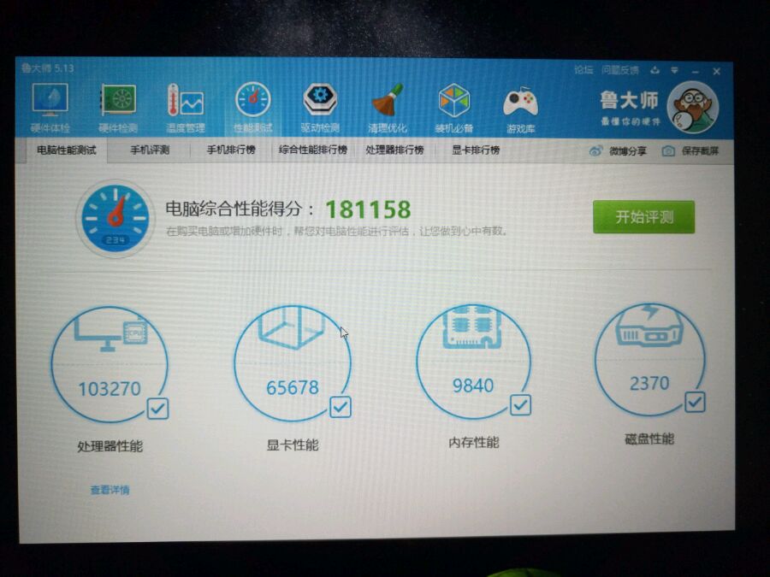Click the camera icon next to 保存截屏
Viewport: 770px width, 577px height.
point(668,150)
